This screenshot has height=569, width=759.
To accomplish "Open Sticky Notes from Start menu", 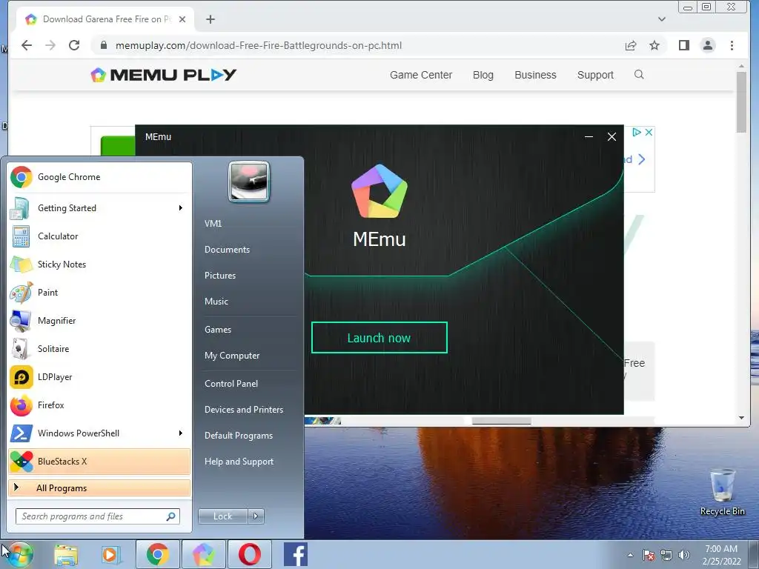I will coord(99,264).
